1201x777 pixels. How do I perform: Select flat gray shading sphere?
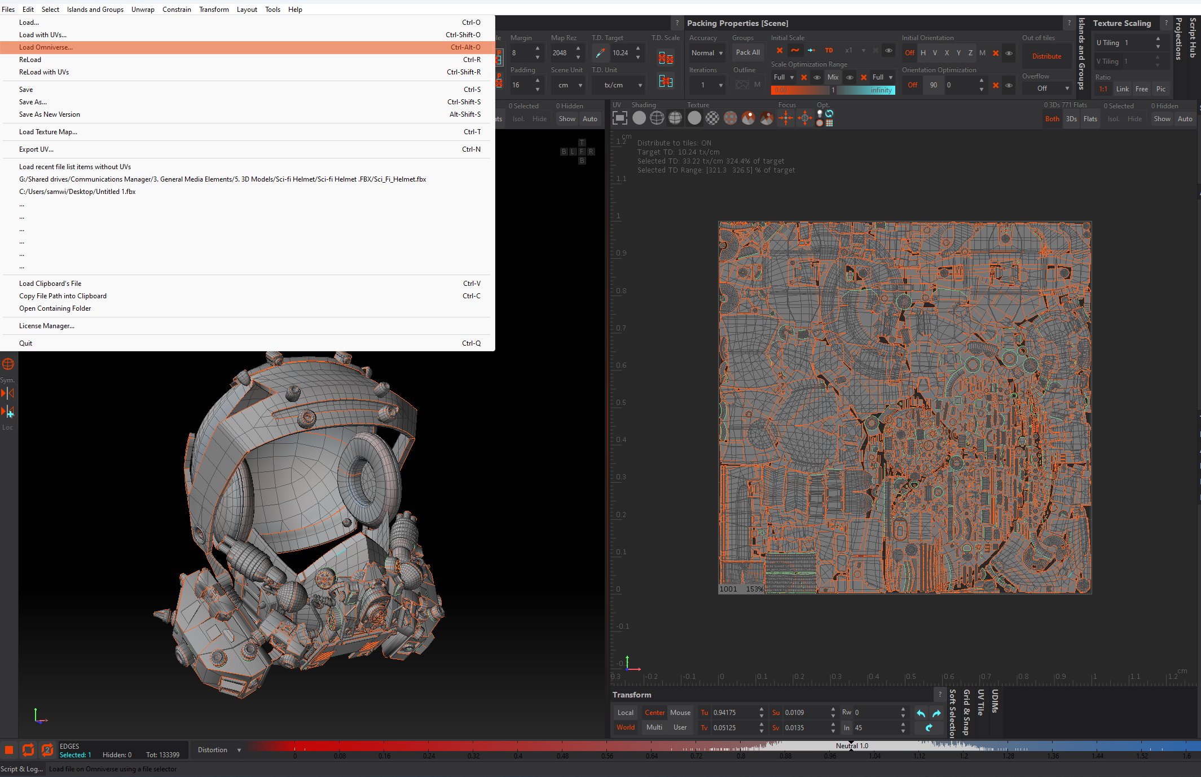(x=639, y=118)
